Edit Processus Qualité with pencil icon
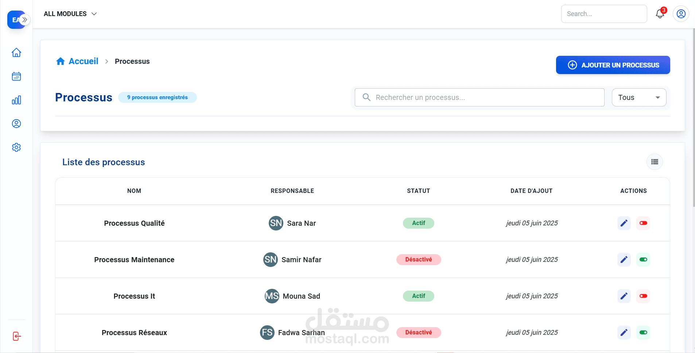 click(624, 223)
